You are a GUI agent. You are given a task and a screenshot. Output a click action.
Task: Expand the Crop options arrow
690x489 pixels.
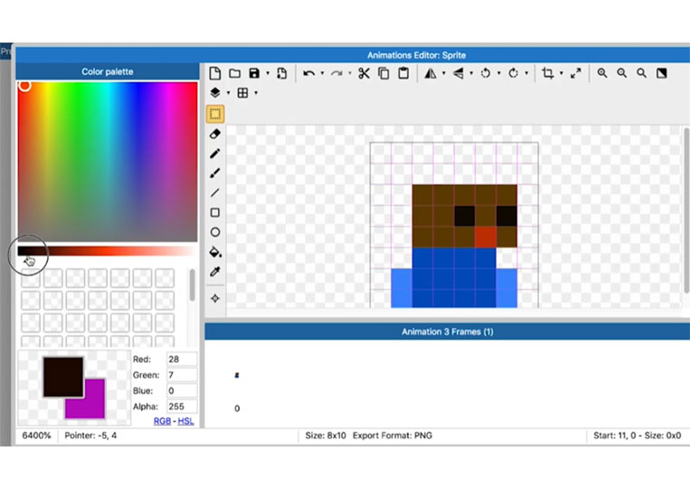tap(561, 73)
